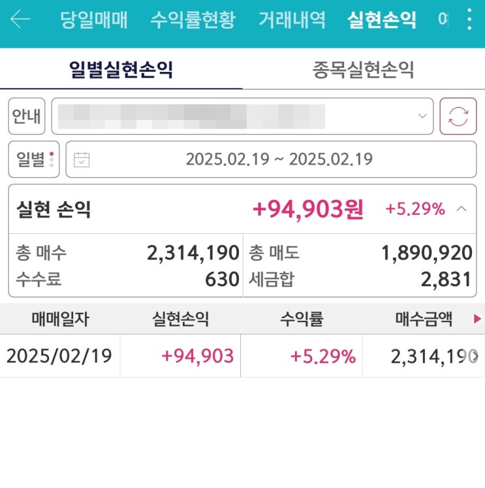This screenshot has width=485, height=488.
Task: Refresh the realized profit data
Action: [x=458, y=116]
